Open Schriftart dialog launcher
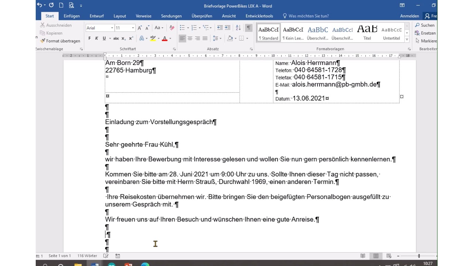 pos(174,49)
